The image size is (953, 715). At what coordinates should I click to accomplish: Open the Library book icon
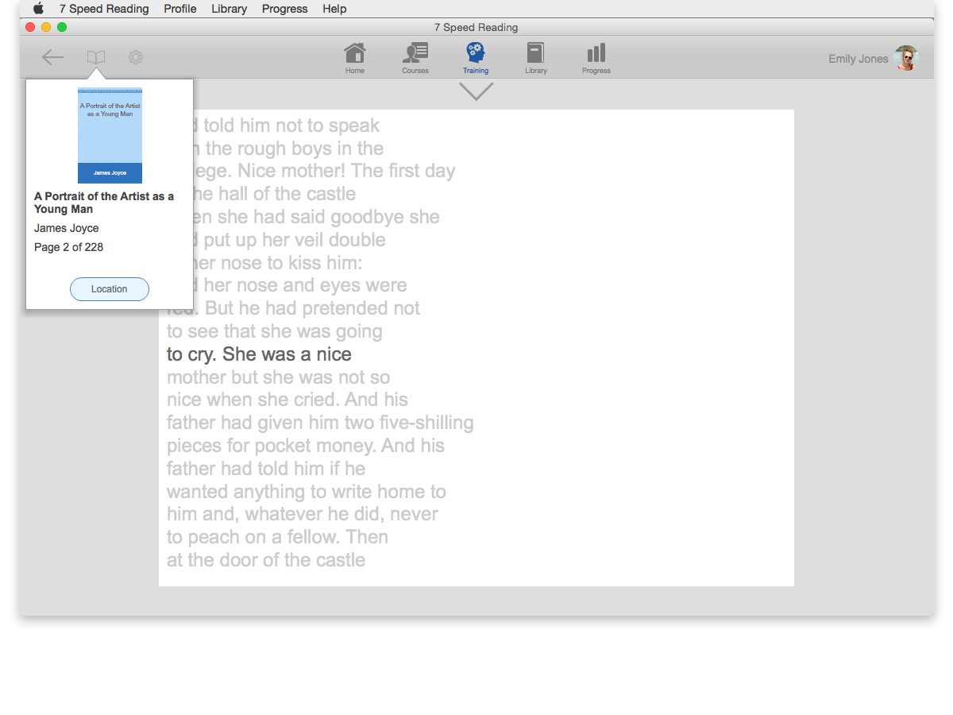pos(536,58)
